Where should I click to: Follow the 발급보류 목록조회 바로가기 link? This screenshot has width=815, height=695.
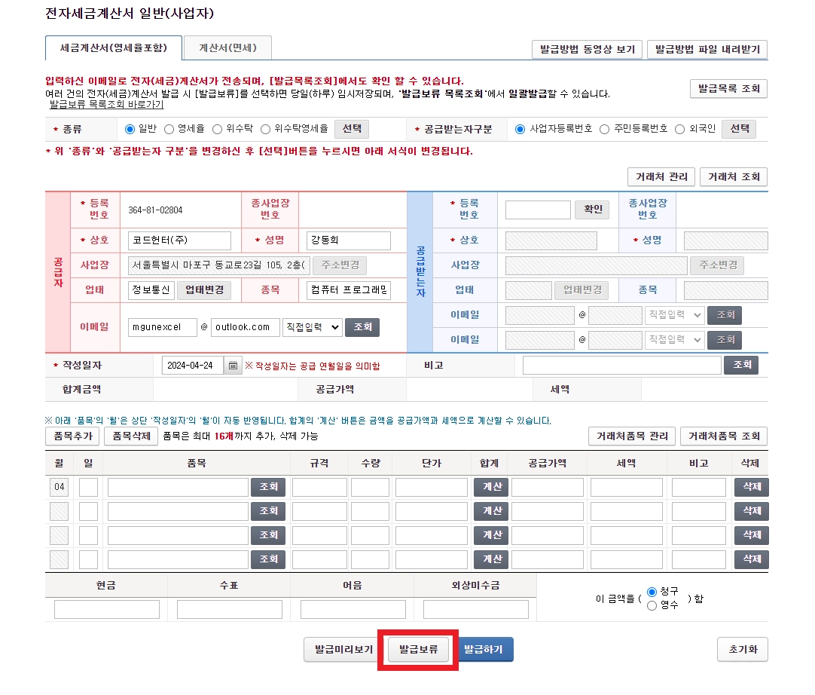click(x=106, y=105)
